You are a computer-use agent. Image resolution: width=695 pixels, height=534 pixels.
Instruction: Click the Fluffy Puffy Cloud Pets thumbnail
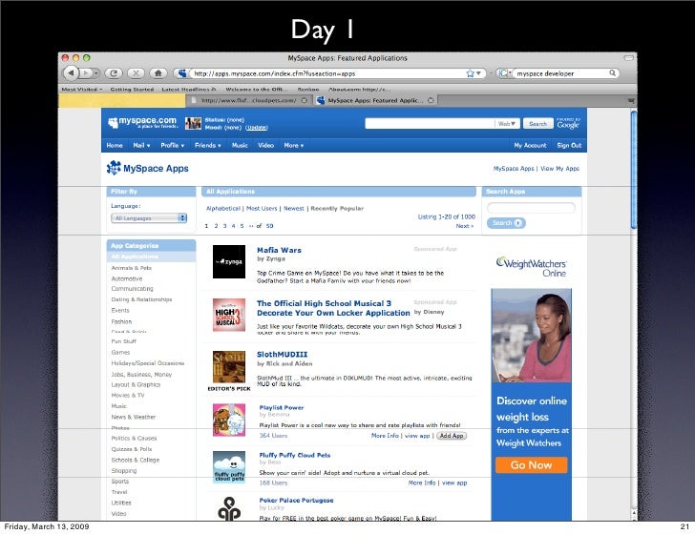(x=229, y=466)
